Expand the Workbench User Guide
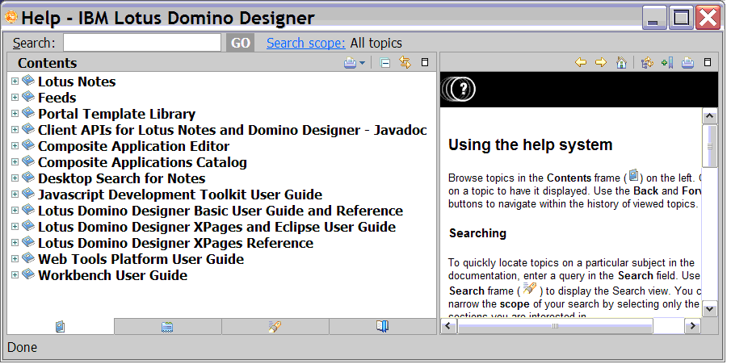 pyautogui.click(x=15, y=275)
